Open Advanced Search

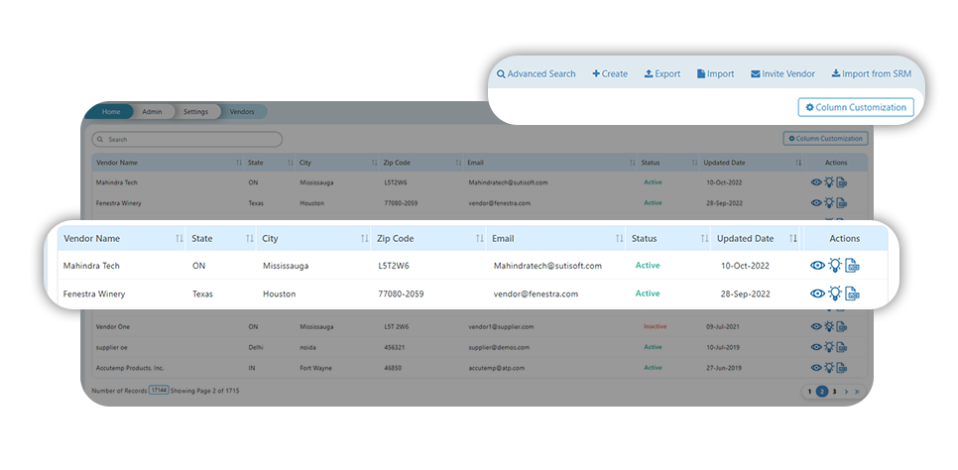[536, 74]
